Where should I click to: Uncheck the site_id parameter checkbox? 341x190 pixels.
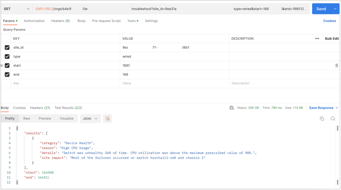pos(7,47)
